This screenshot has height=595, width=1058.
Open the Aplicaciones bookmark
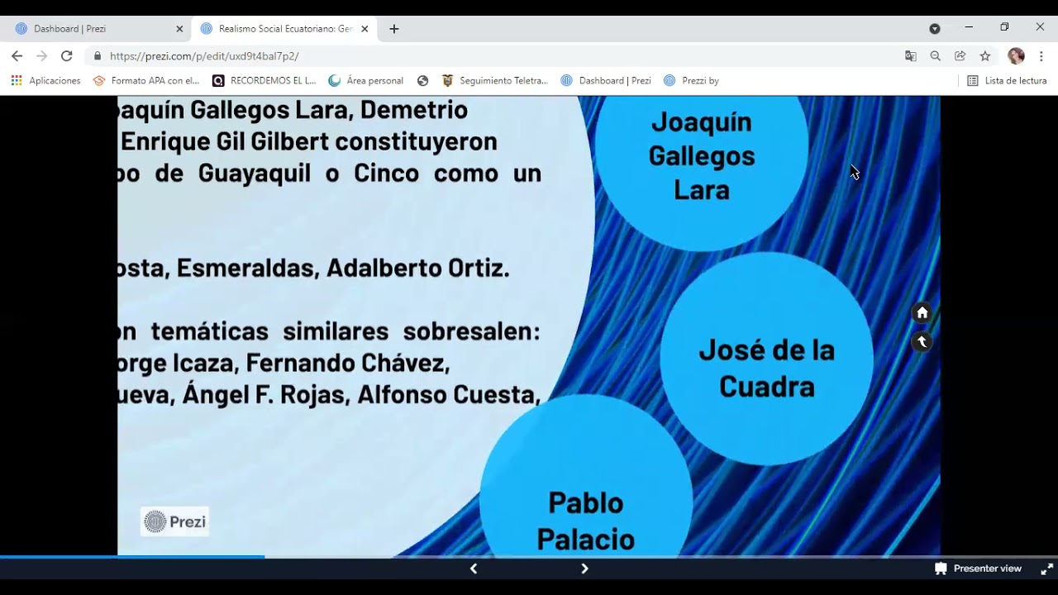click(x=45, y=81)
